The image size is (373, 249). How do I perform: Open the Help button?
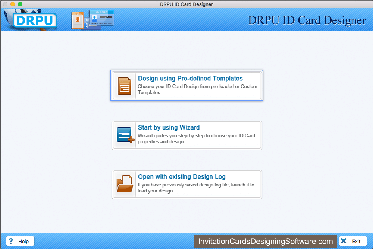tap(20, 241)
